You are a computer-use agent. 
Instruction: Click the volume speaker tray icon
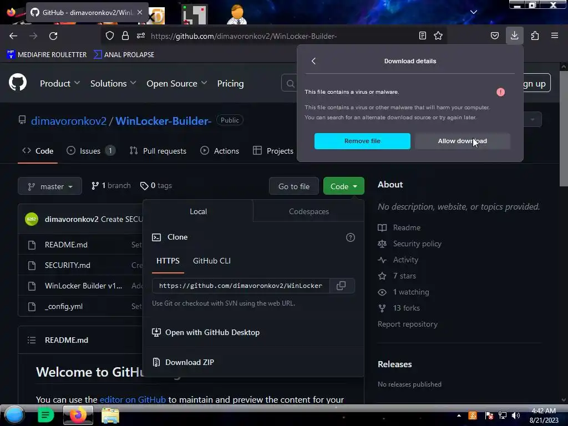(516, 415)
